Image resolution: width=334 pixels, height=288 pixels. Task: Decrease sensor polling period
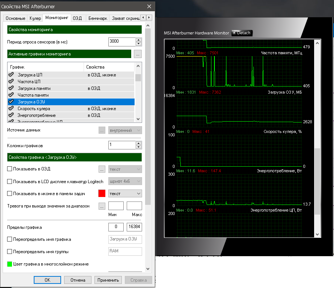coord(138,44)
